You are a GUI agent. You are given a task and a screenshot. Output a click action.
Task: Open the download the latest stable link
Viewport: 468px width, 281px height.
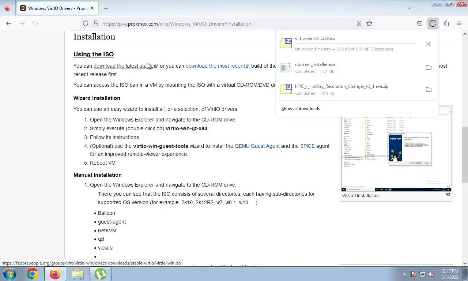pyautogui.click(x=125, y=66)
